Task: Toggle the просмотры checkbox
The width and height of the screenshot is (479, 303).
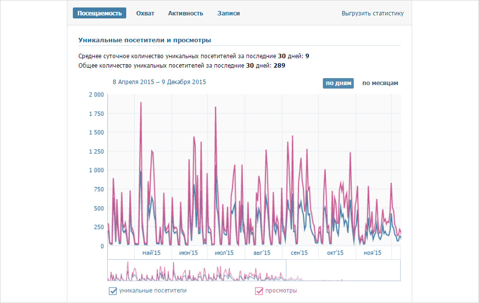Action: 259,291
